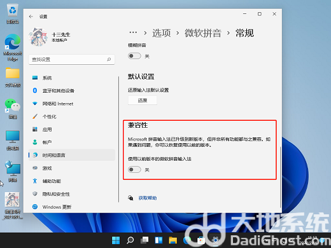Image resolution: width=331 pixels, height=248 pixels.
Task: Click the network Wi-Fi icon in sidebar
Action: click(35, 104)
